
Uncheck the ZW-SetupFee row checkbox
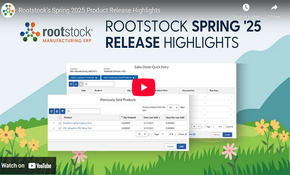60,128
